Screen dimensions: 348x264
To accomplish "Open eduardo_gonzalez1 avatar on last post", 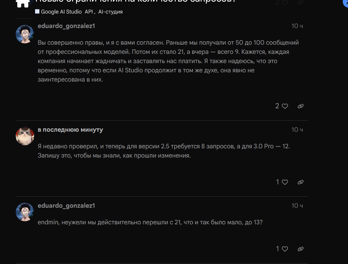I will click(25, 212).
